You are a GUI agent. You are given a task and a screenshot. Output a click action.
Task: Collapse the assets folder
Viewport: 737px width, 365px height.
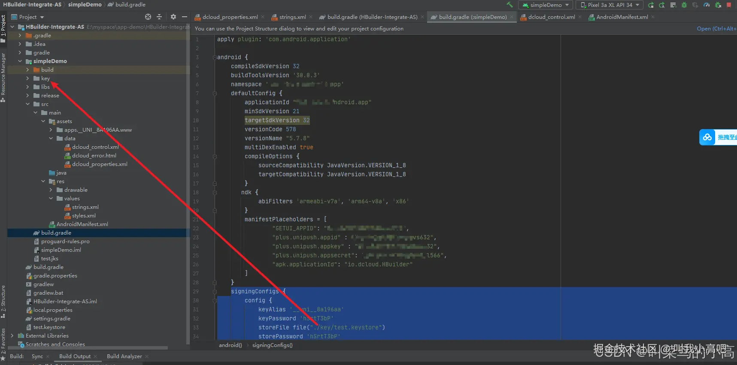tap(43, 121)
